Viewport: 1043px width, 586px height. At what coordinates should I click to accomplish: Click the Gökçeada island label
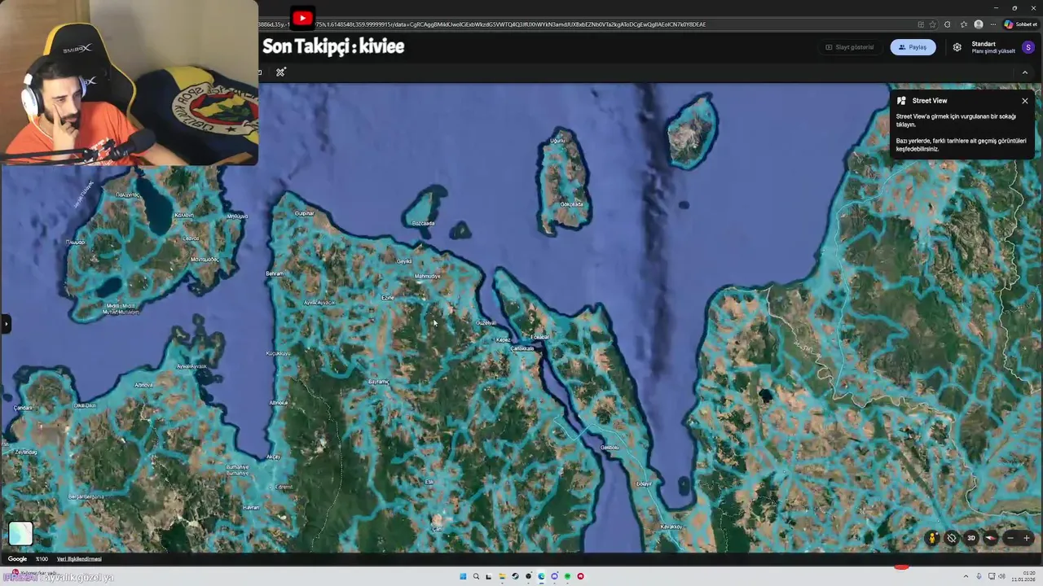[572, 204]
